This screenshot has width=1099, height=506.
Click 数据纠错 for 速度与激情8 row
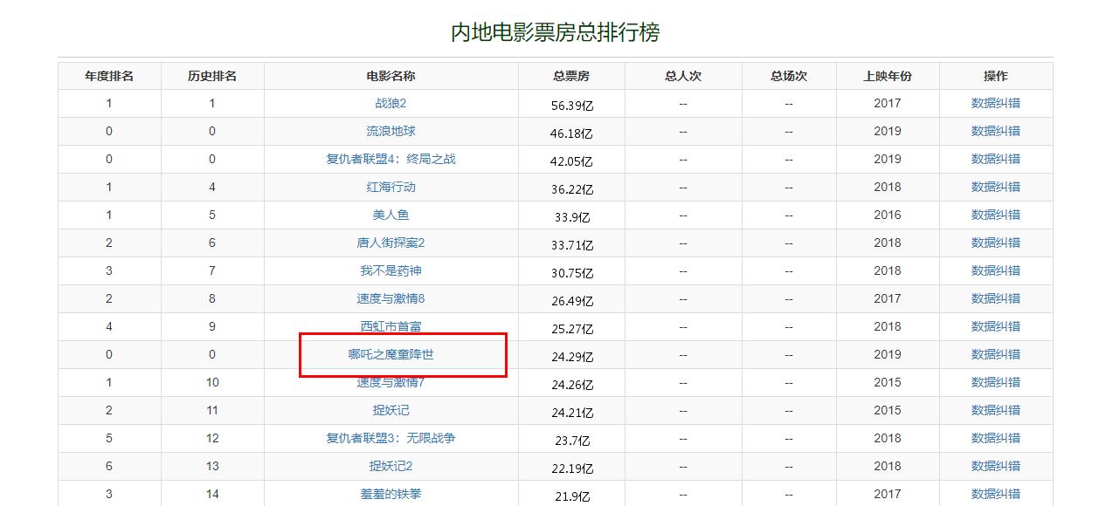996,298
